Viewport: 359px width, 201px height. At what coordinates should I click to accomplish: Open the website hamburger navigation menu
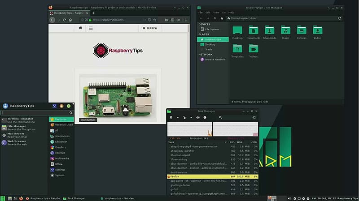coord(91,28)
